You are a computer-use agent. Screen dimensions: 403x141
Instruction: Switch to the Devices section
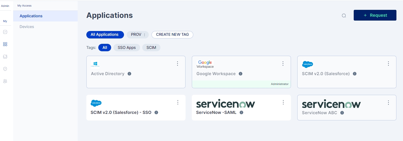[x=27, y=27]
